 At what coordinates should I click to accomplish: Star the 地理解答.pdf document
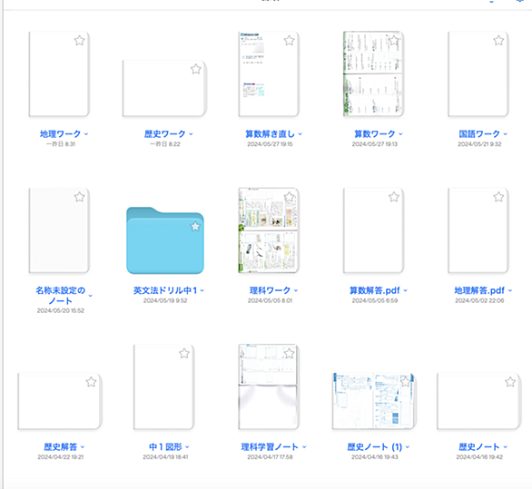[x=498, y=197]
